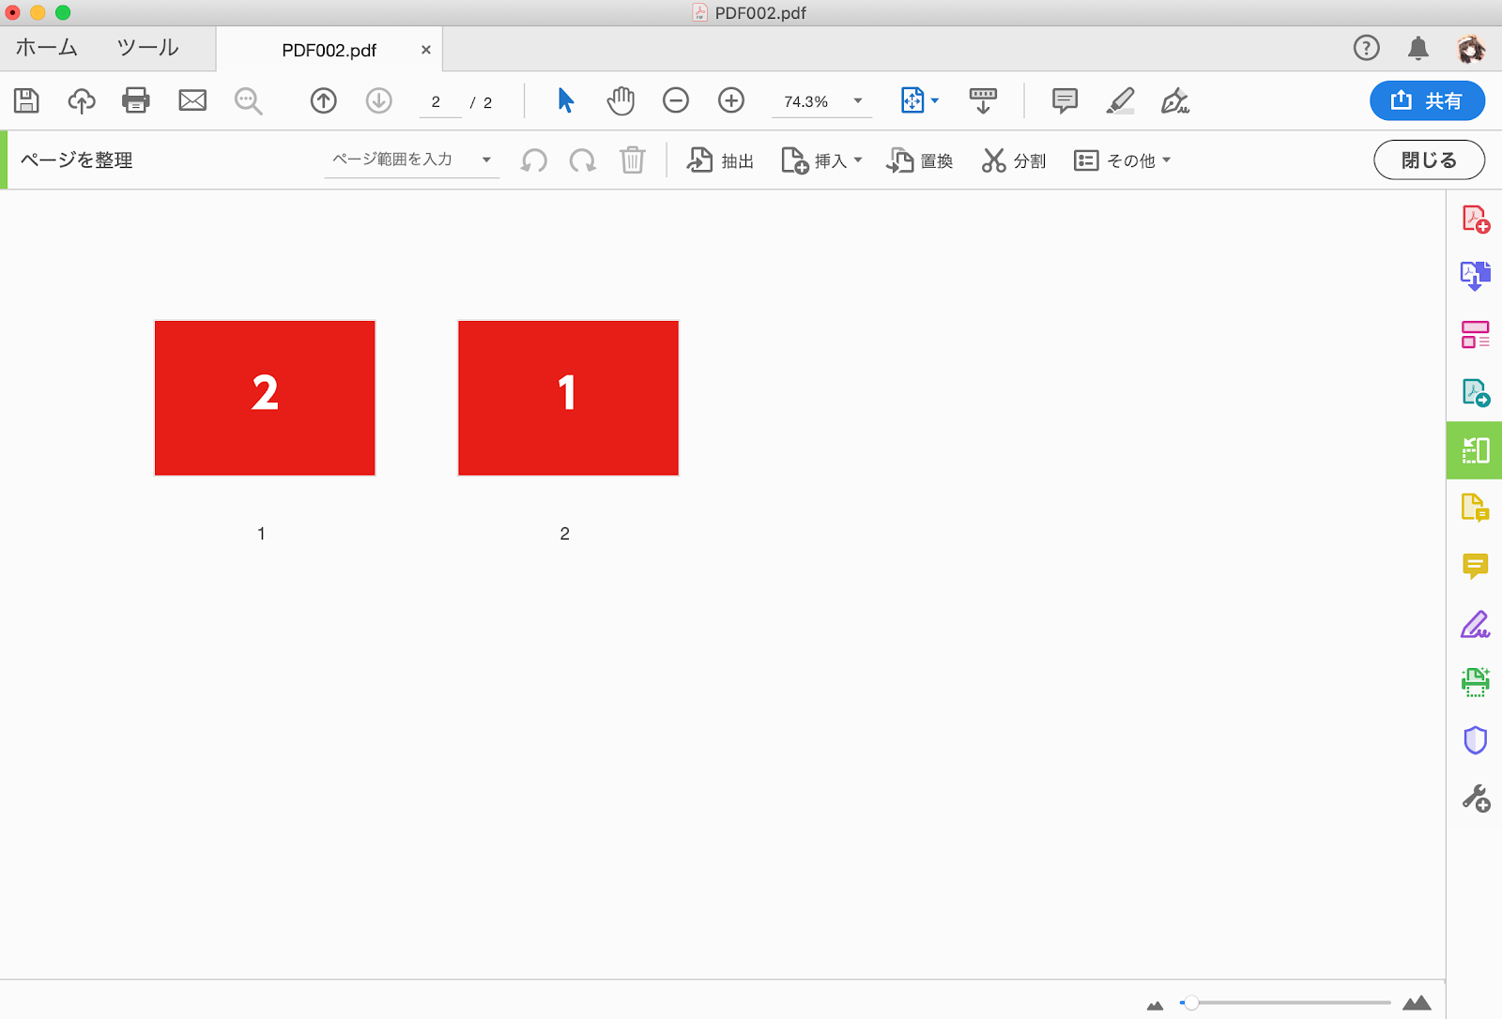
Task: Click the current page number field
Action: pyautogui.click(x=439, y=101)
